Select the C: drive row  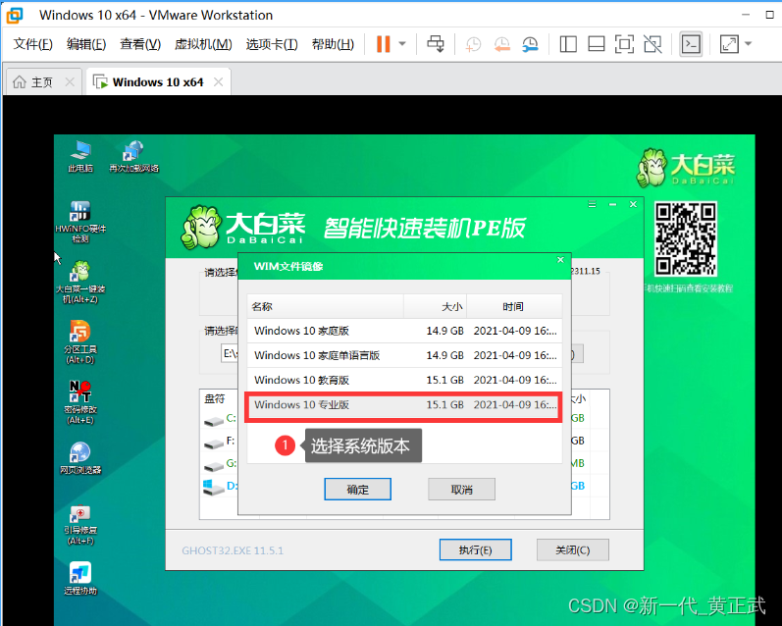(x=220, y=419)
